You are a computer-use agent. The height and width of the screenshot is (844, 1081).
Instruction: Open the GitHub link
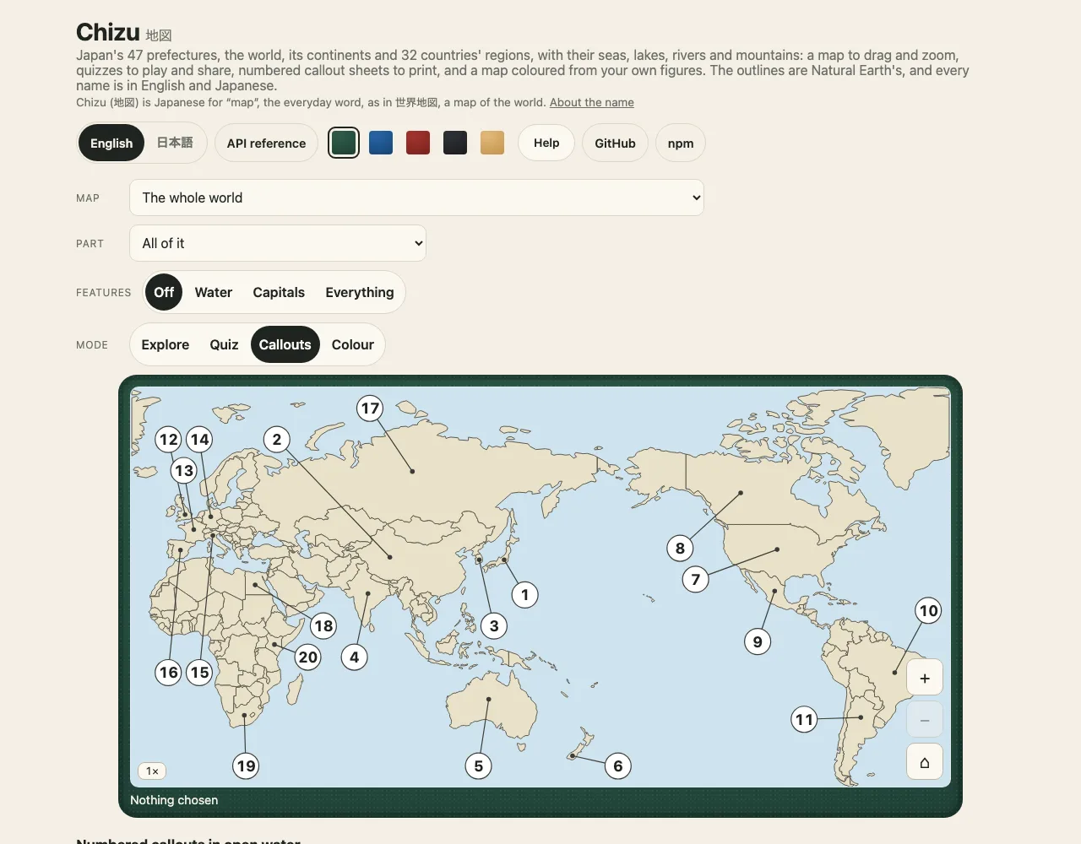(x=615, y=143)
